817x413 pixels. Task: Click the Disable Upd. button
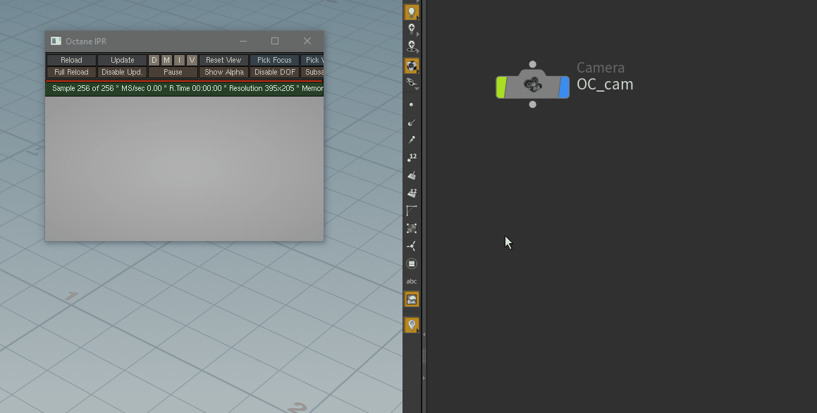pos(123,72)
